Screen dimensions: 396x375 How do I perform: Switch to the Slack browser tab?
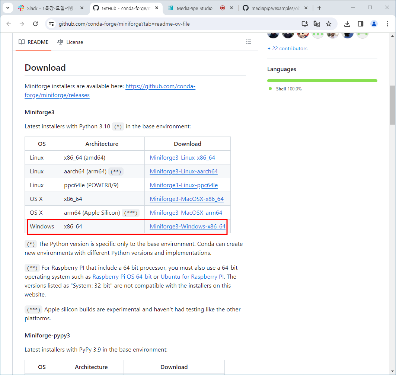(51, 8)
